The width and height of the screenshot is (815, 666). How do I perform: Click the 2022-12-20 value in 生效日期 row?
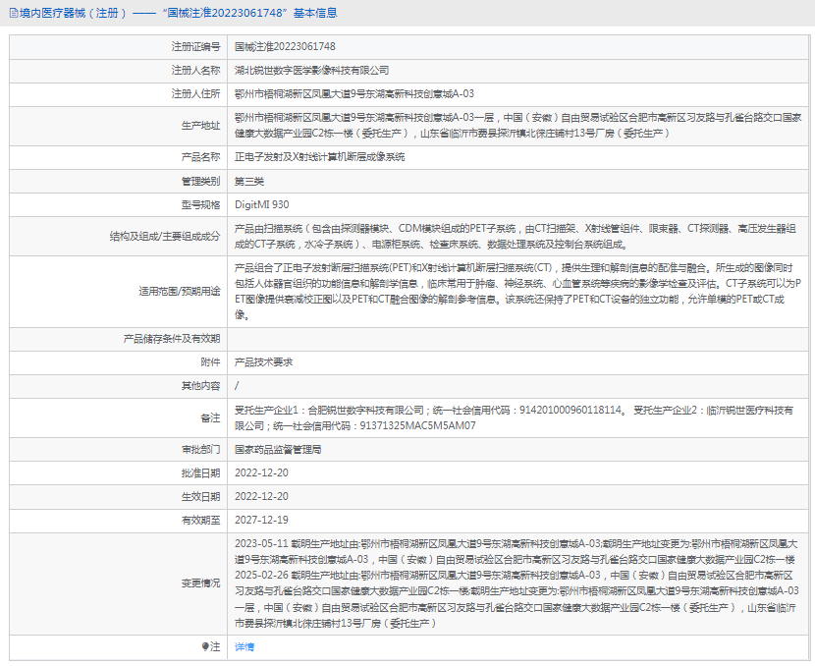click(261, 496)
